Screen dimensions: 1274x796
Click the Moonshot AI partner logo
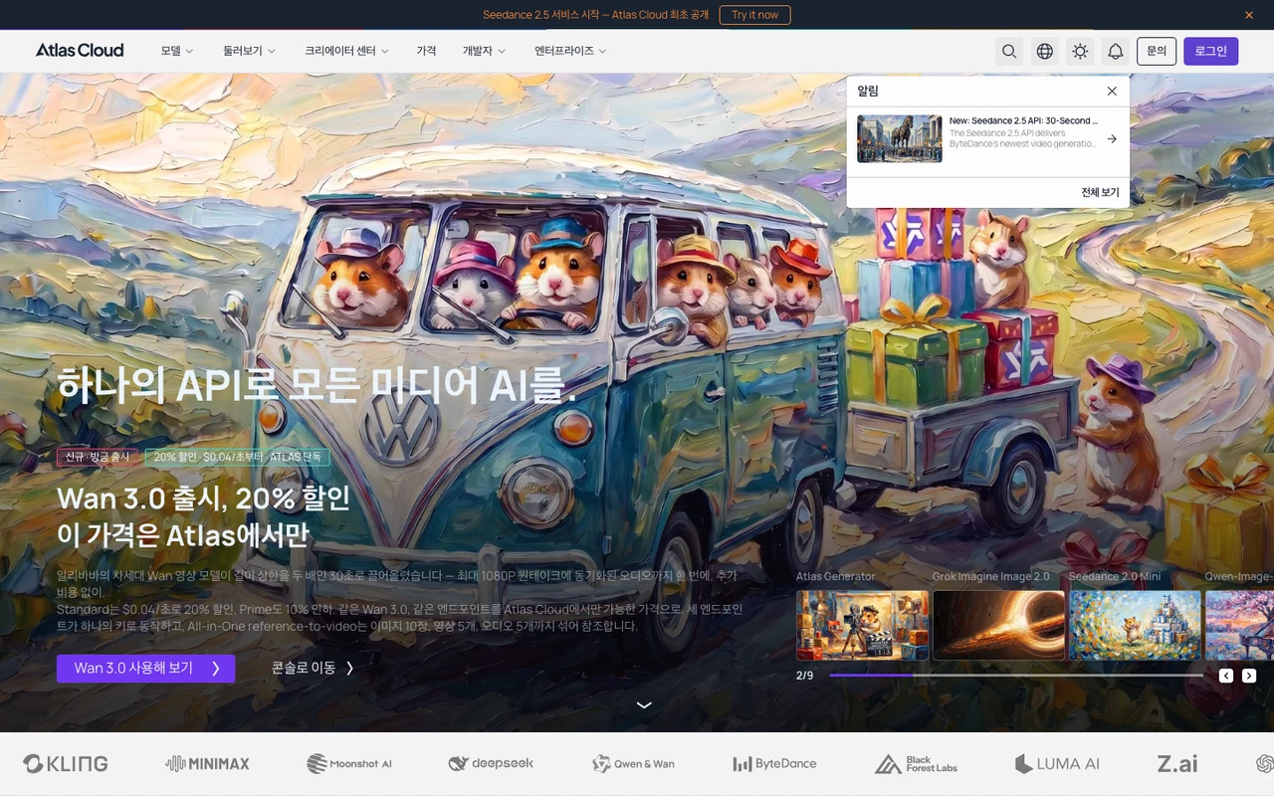pyautogui.click(x=349, y=763)
